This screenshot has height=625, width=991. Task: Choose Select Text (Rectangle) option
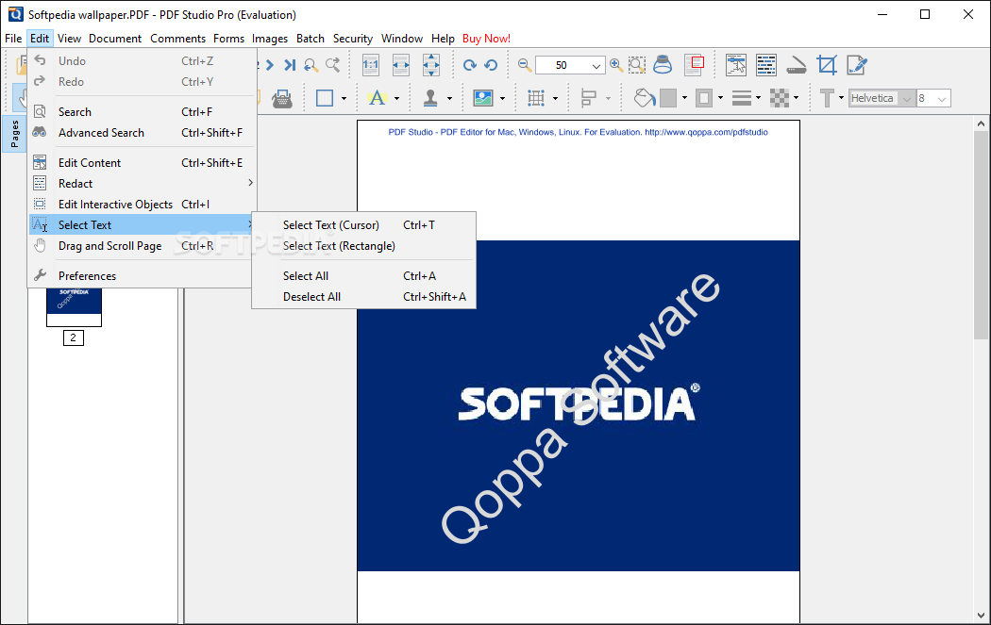tap(363, 246)
